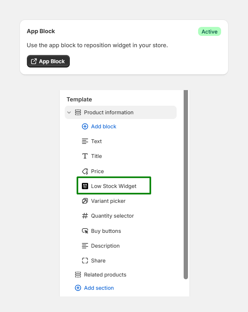Click the Share block icon
Image resolution: width=248 pixels, height=312 pixels.
click(85, 261)
